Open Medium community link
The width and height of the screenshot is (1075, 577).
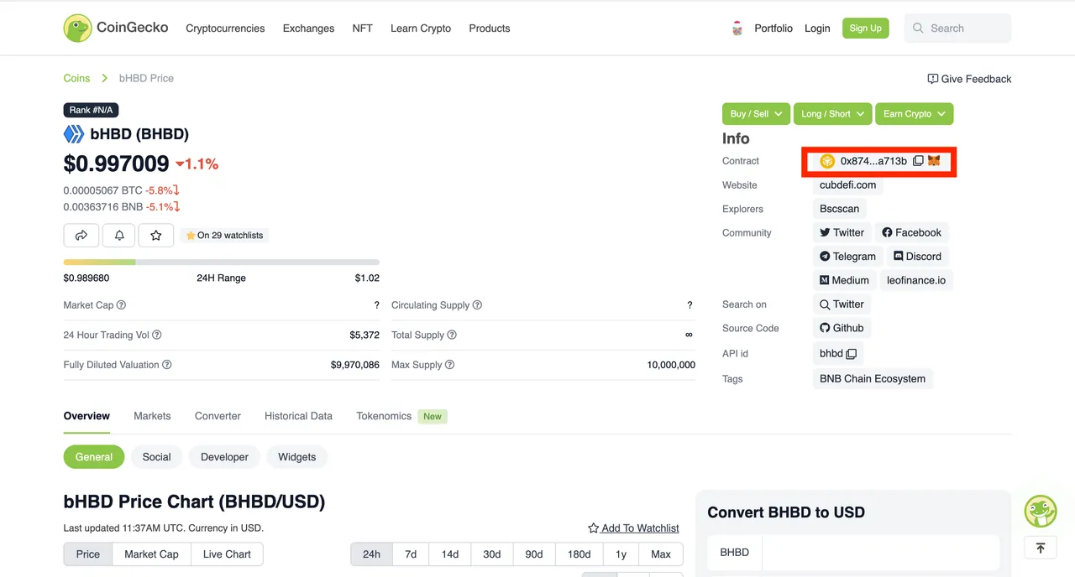(844, 280)
